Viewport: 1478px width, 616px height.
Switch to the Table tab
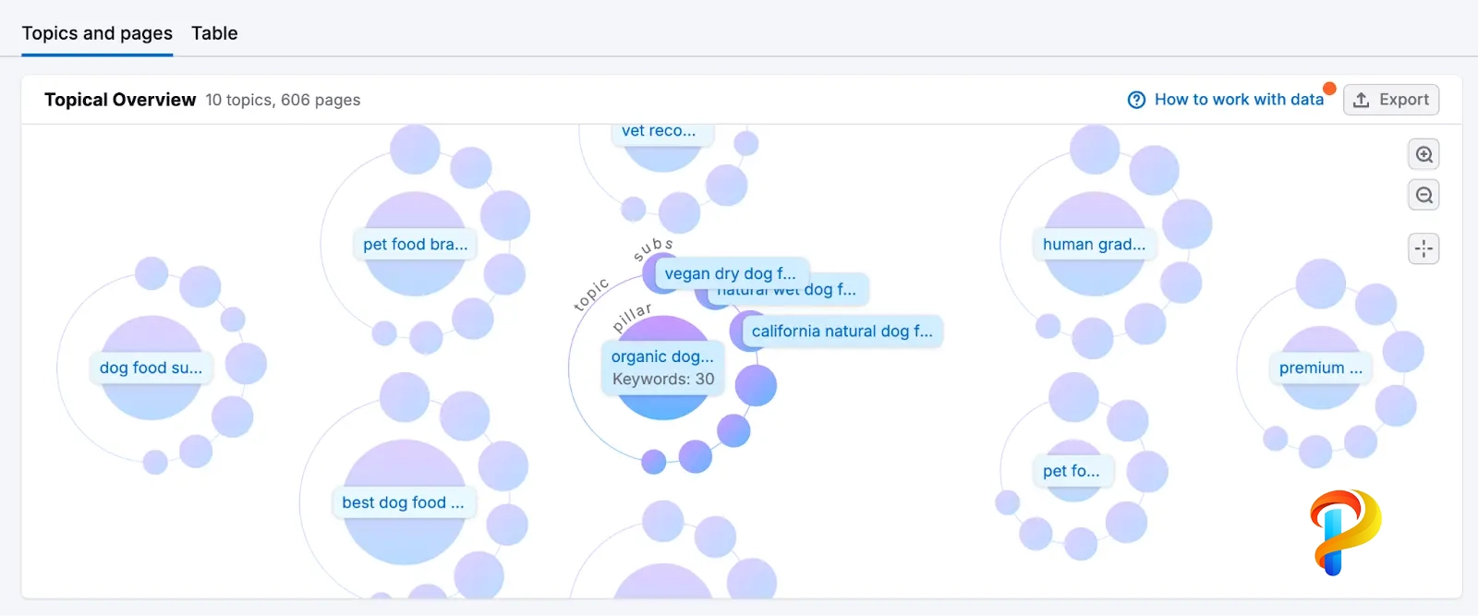coord(214,33)
